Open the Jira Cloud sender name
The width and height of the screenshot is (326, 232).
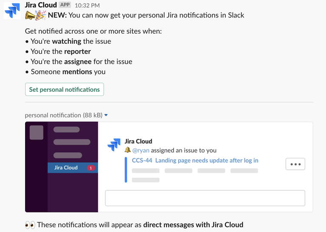pyautogui.click(x=41, y=5)
